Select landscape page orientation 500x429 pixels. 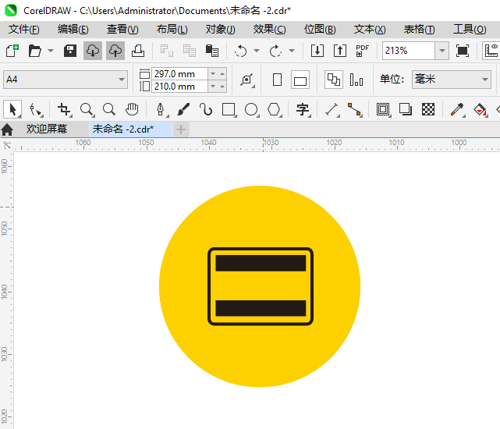tap(300, 80)
